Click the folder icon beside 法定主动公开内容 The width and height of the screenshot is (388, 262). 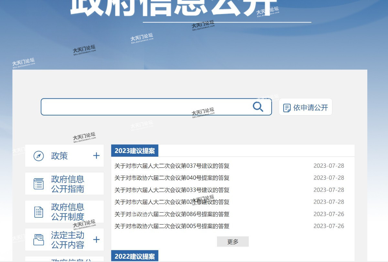point(39,240)
